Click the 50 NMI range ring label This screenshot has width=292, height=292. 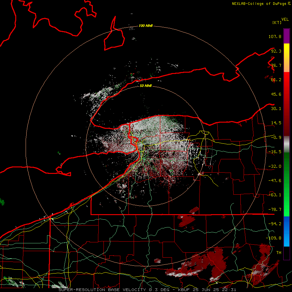click(146, 86)
